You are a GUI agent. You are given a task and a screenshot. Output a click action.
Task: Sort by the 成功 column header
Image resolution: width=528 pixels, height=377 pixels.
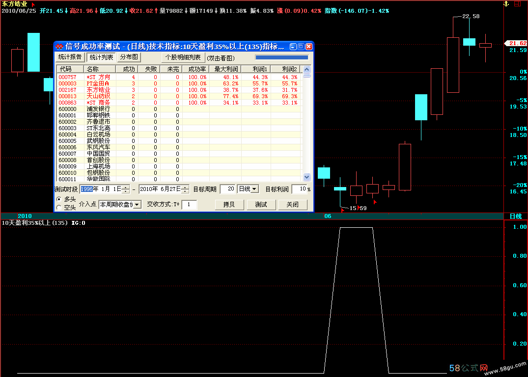coord(127,69)
